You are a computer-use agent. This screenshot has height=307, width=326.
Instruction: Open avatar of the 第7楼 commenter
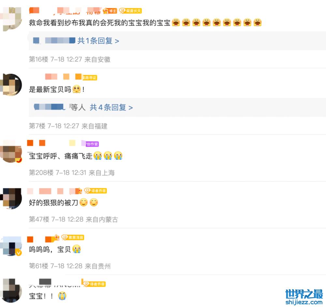[11, 85]
